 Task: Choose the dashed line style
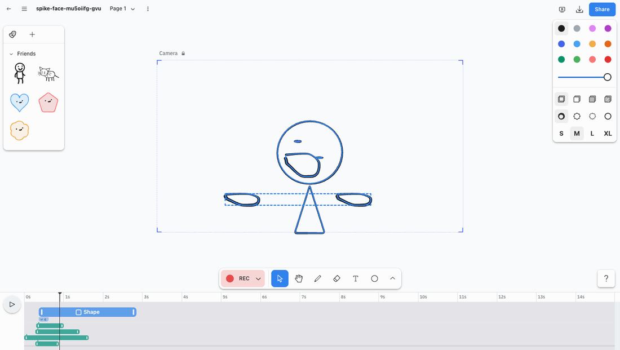pyautogui.click(x=577, y=116)
